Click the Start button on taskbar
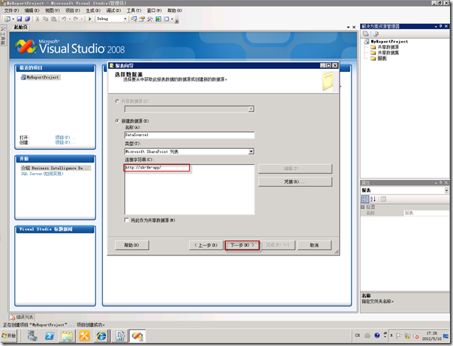 tap(9, 336)
